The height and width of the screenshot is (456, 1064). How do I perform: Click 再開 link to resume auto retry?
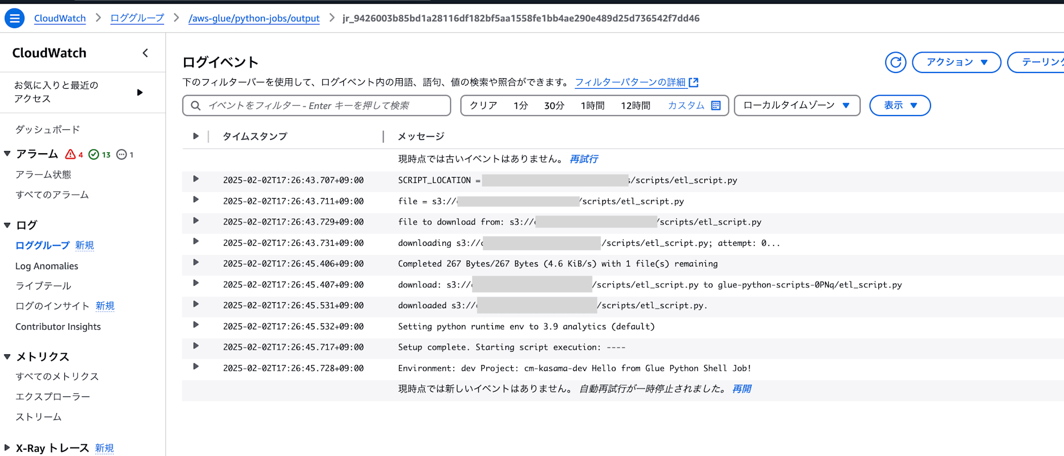coord(742,389)
